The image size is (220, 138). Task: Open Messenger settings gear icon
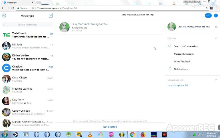tap(4, 15)
